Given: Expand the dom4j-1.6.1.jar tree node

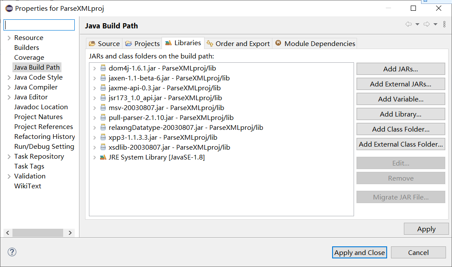Looking at the screenshot, I should point(95,68).
